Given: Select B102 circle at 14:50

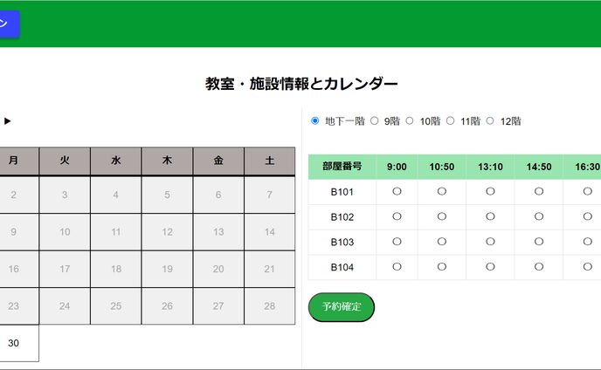Looking at the screenshot, I should tap(539, 216).
